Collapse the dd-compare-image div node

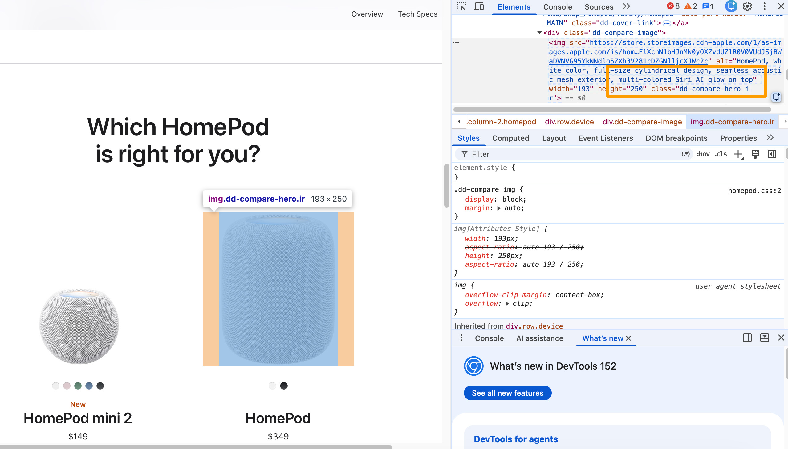pyautogui.click(x=539, y=33)
